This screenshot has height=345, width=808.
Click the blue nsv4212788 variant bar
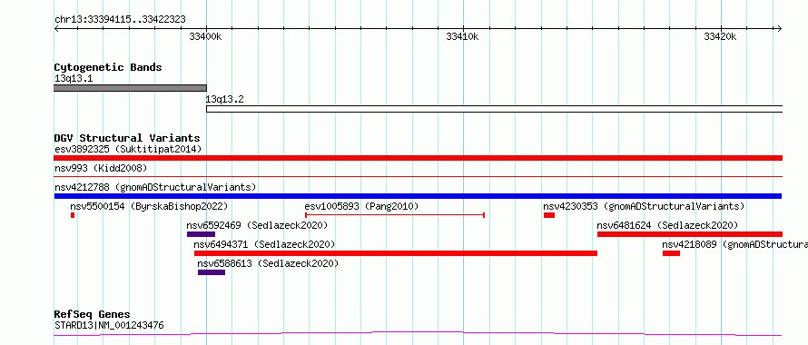click(x=418, y=196)
